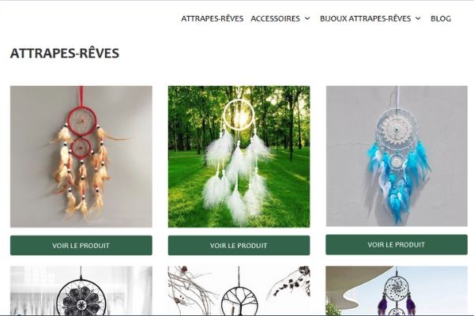This screenshot has height=316, width=474.
Task: Open the white feather dreamcatcher forest image
Action: [x=239, y=156]
